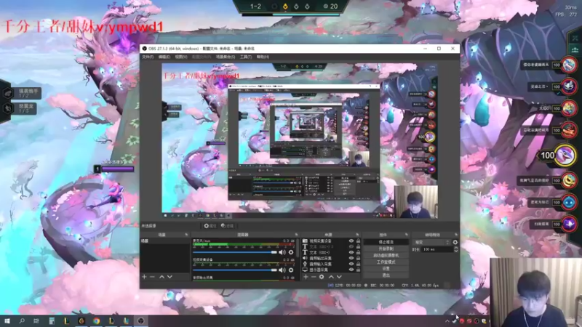Pop out the 控件 controls dock panel

click(x=407, y=235)
